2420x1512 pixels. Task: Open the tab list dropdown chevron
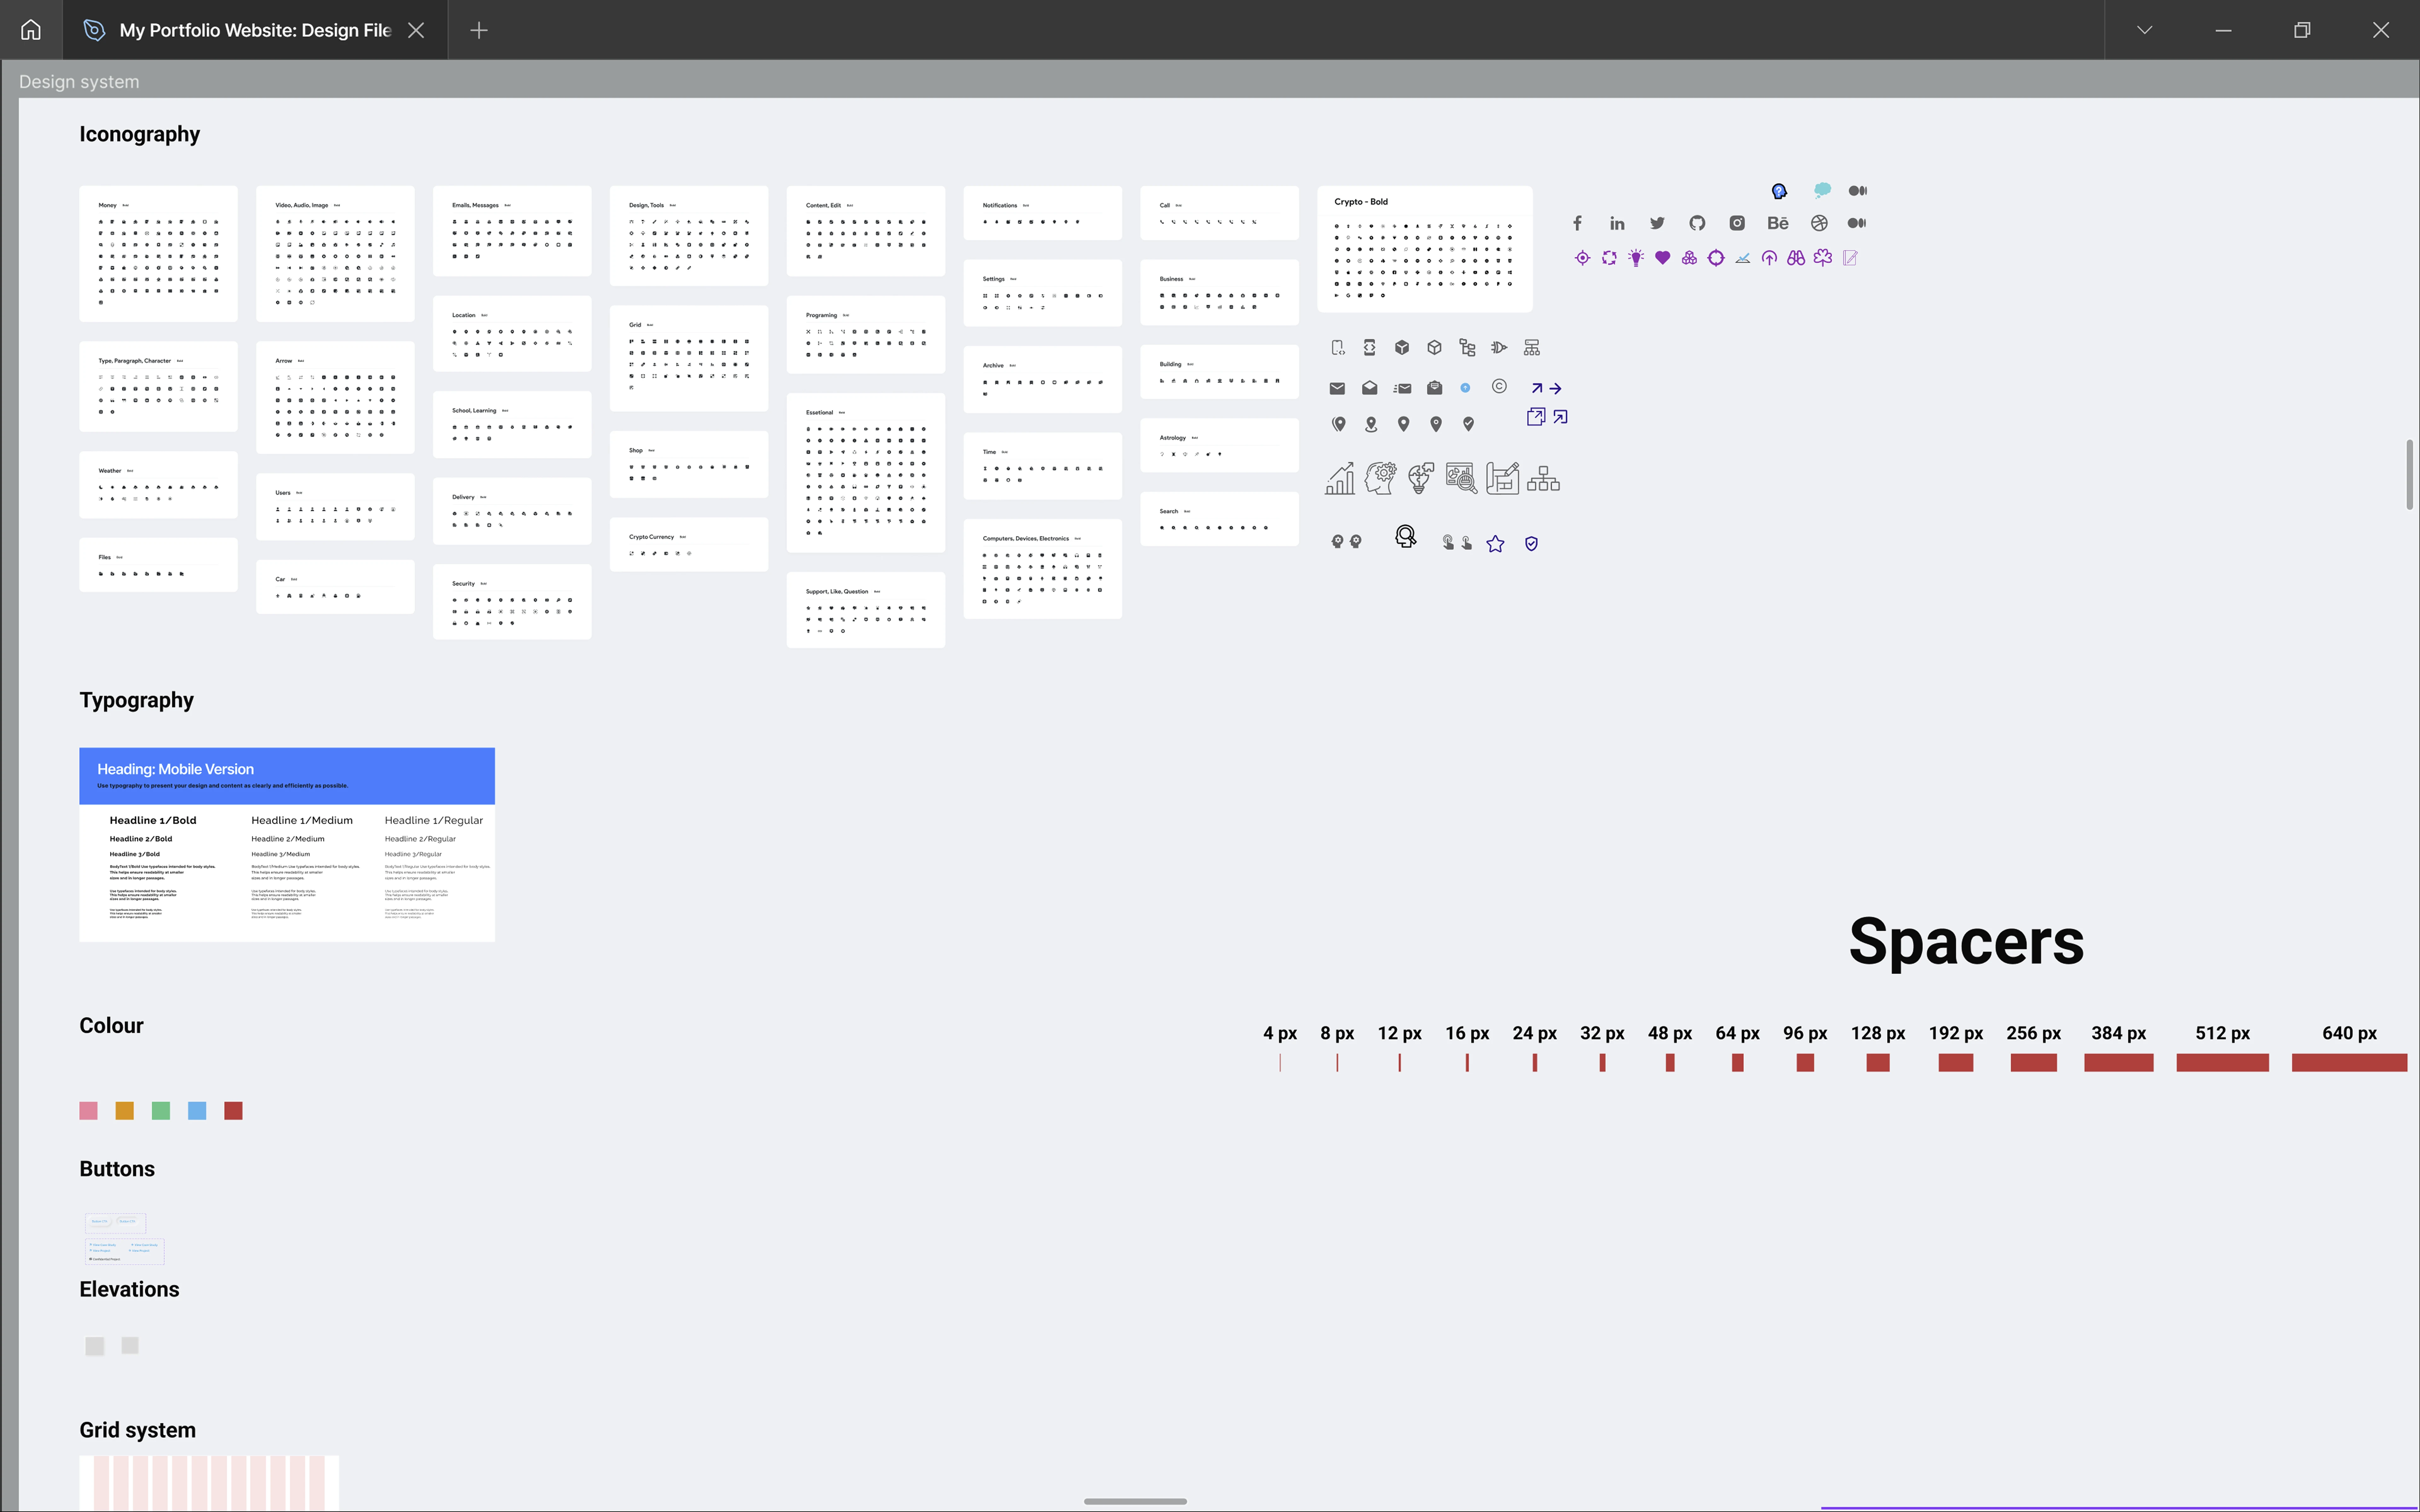pyautogui.click(x=2144, y=30)
